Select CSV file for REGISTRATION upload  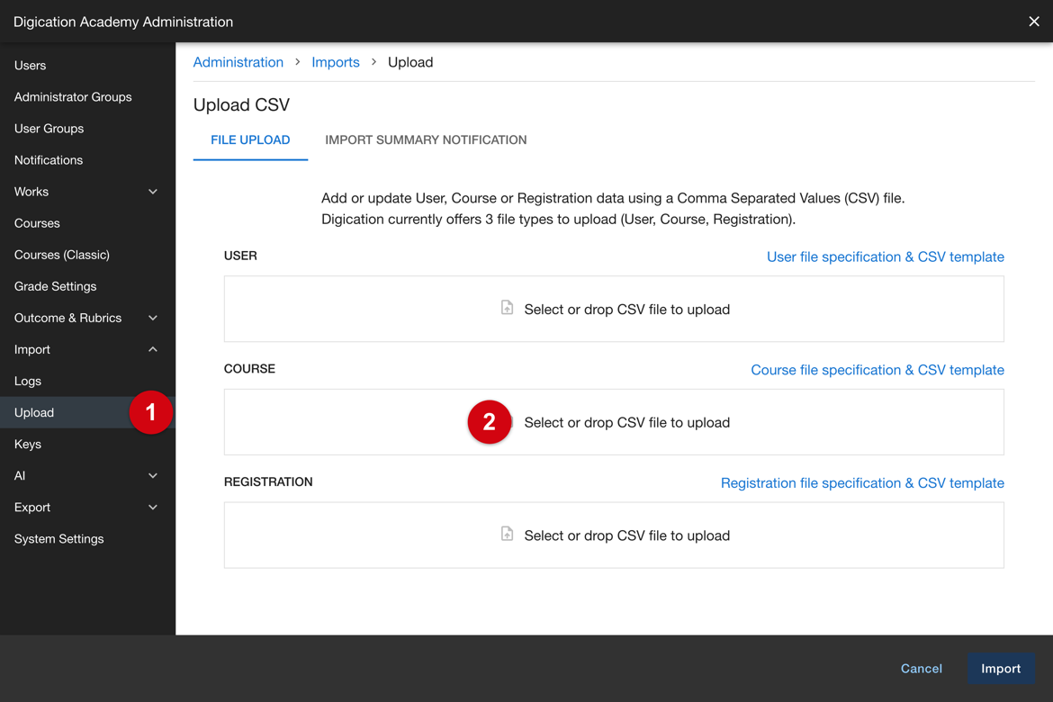(x=614, y=535)
